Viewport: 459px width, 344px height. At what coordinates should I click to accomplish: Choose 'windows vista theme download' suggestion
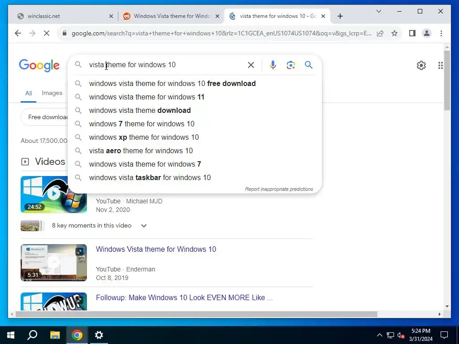pyautogui.click(x=195, y=111)
